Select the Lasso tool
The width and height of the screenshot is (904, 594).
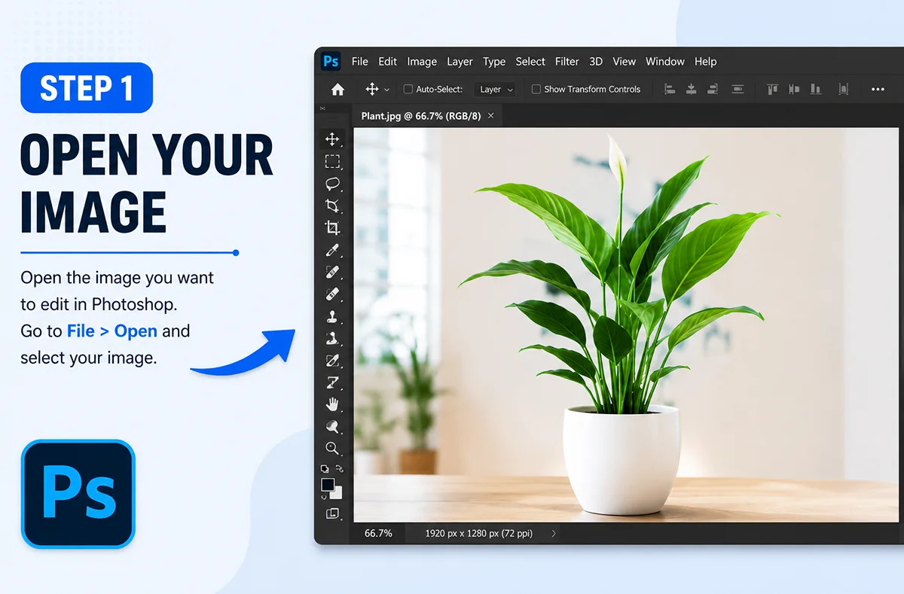331,183
